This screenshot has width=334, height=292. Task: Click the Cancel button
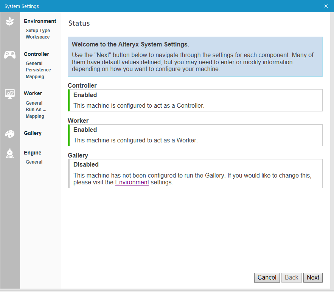[267, 278]
